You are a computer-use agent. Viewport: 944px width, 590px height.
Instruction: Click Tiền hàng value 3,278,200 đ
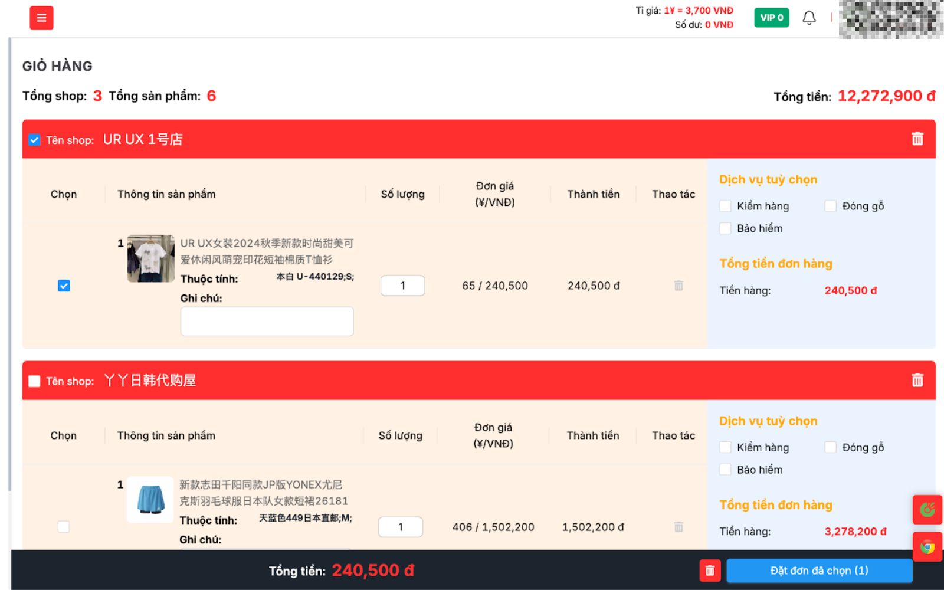(855, 532)
